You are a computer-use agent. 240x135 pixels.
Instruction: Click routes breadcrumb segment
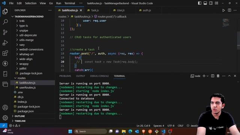point(62,16)
